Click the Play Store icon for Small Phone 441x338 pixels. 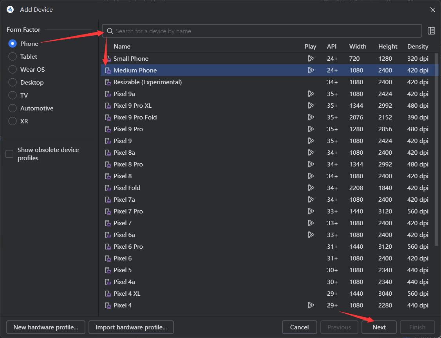(x=311, y=58)
